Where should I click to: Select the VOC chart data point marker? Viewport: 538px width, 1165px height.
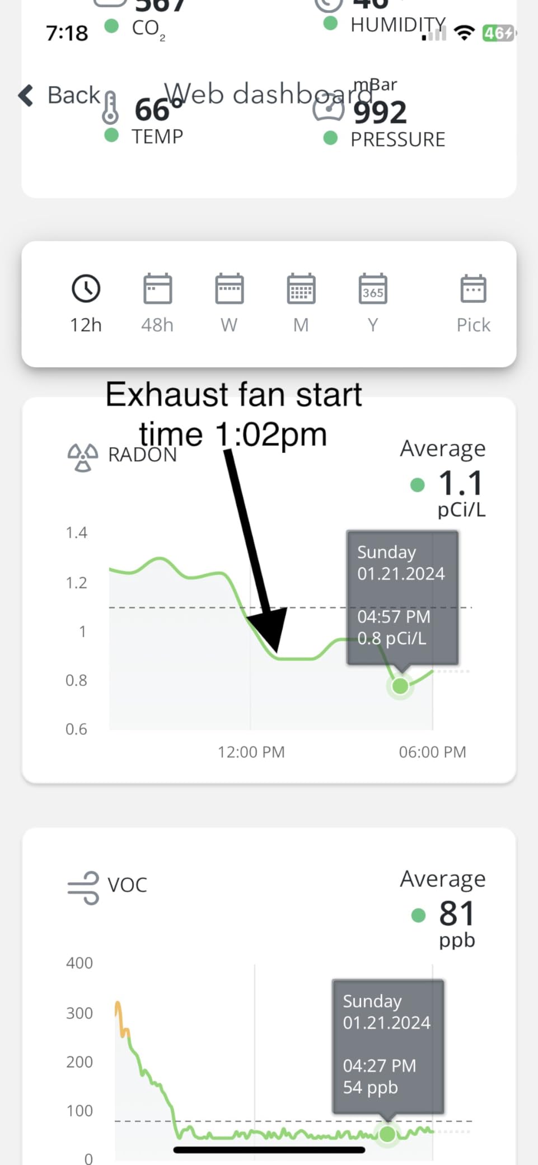click(387, 1134)
